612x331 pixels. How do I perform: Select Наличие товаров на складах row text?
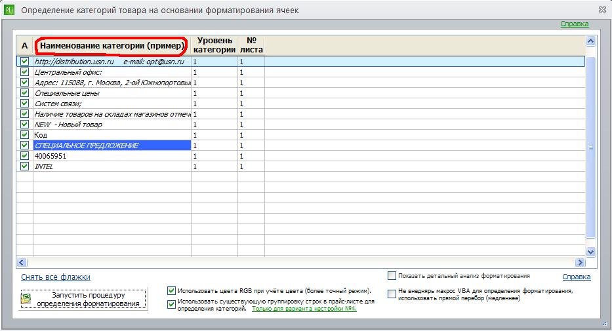tap(112, 114)
